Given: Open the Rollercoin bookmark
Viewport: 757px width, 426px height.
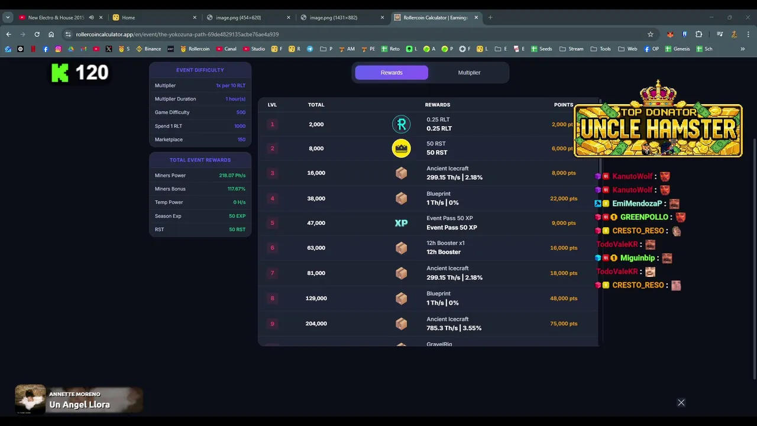Looking at the screenshot, I should coord(195,49).
